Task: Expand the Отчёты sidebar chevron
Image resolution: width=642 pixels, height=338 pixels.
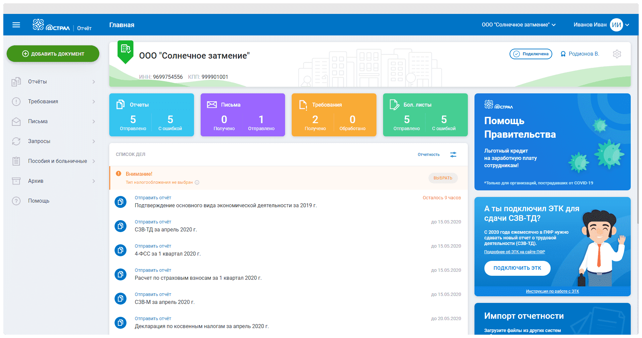Action: (94, 82)
